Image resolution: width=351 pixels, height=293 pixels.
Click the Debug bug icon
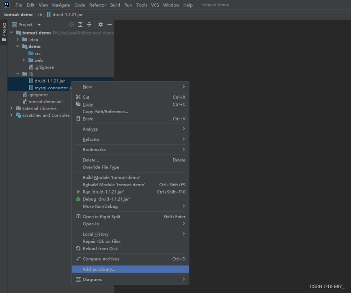[x=78, y=199]
